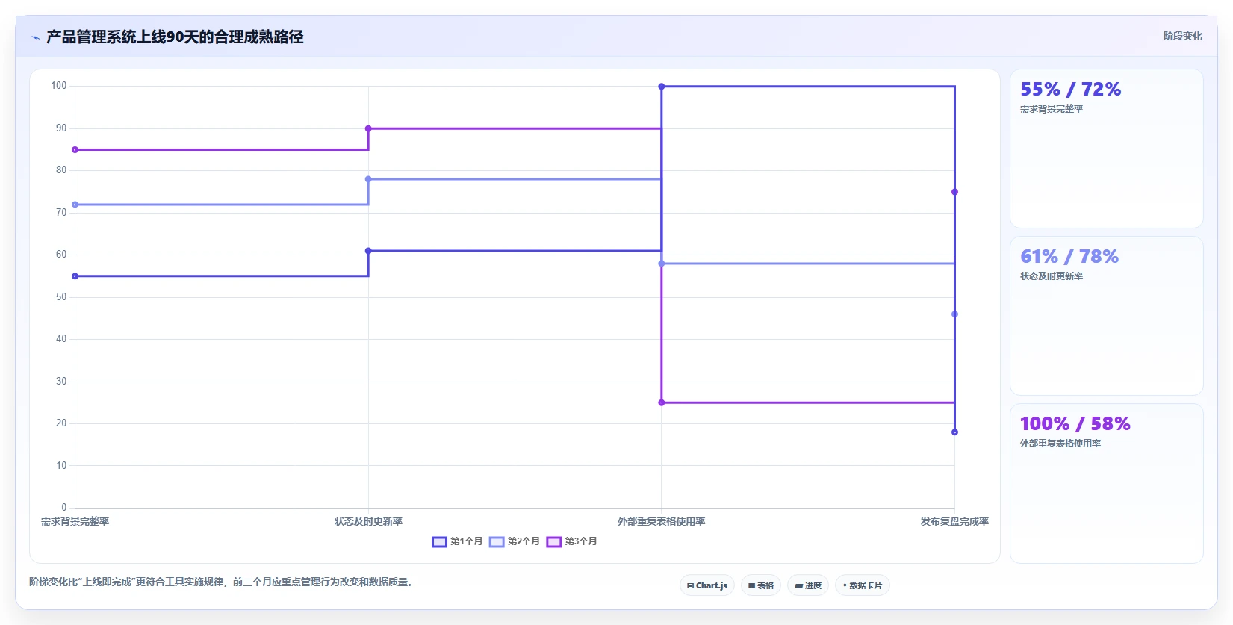This screenshot has width=1233, height=625.
Task: Click the y-axis value 50
Action: click(x=61, y=297)
